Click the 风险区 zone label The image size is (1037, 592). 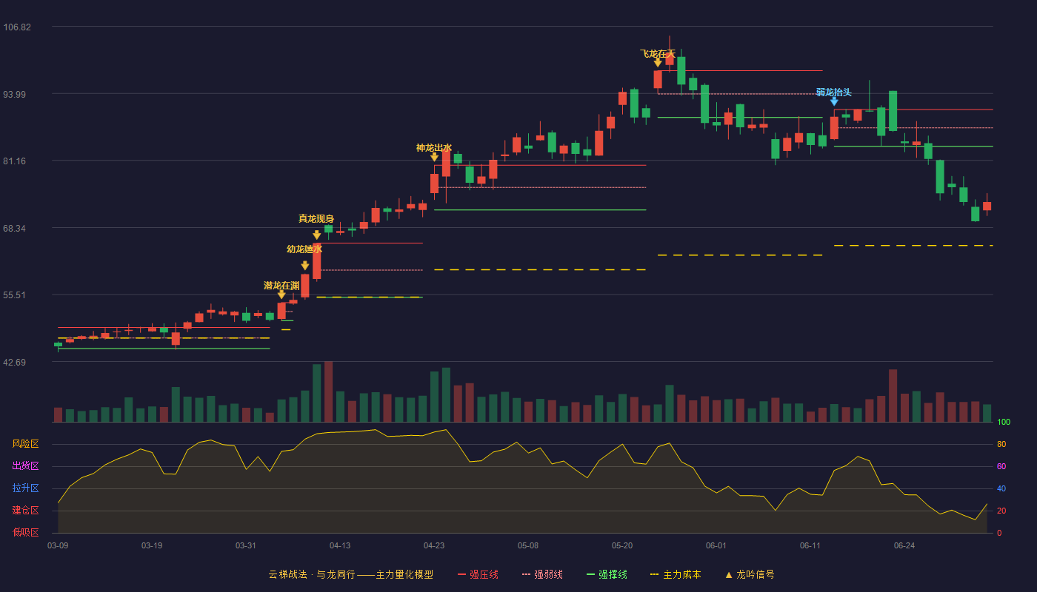25,444
